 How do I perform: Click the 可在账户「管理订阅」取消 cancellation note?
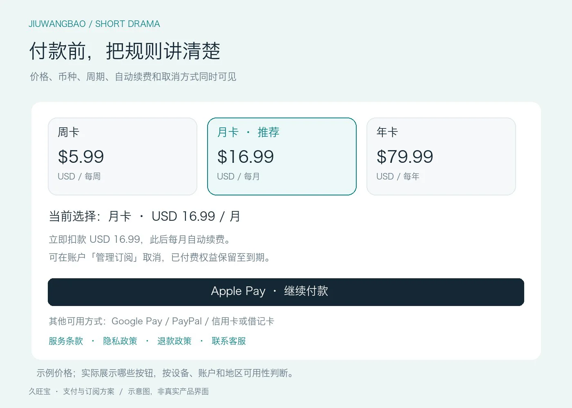coord(159,258)
